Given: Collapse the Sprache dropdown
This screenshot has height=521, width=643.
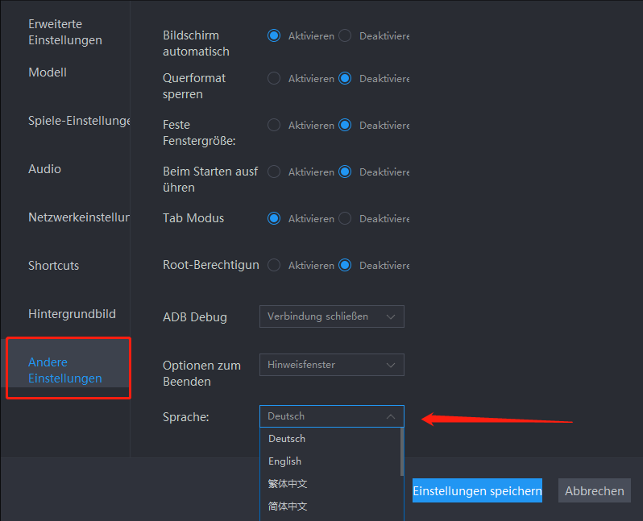Looking at the screenshot, I should coord(332,416).
